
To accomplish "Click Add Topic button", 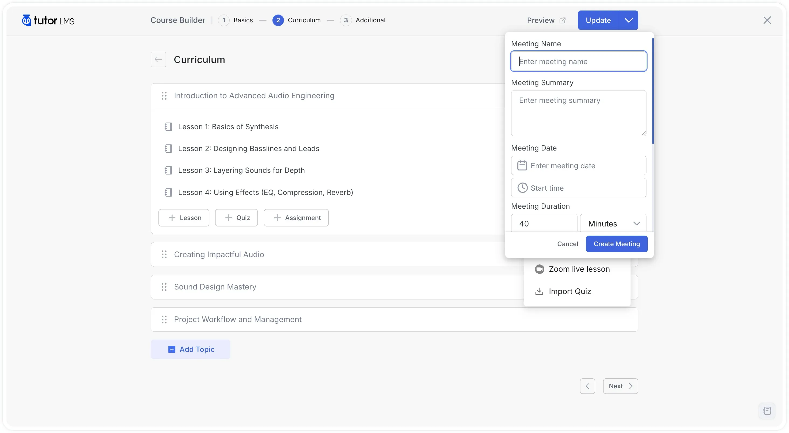I will click(x=190, y=349).
